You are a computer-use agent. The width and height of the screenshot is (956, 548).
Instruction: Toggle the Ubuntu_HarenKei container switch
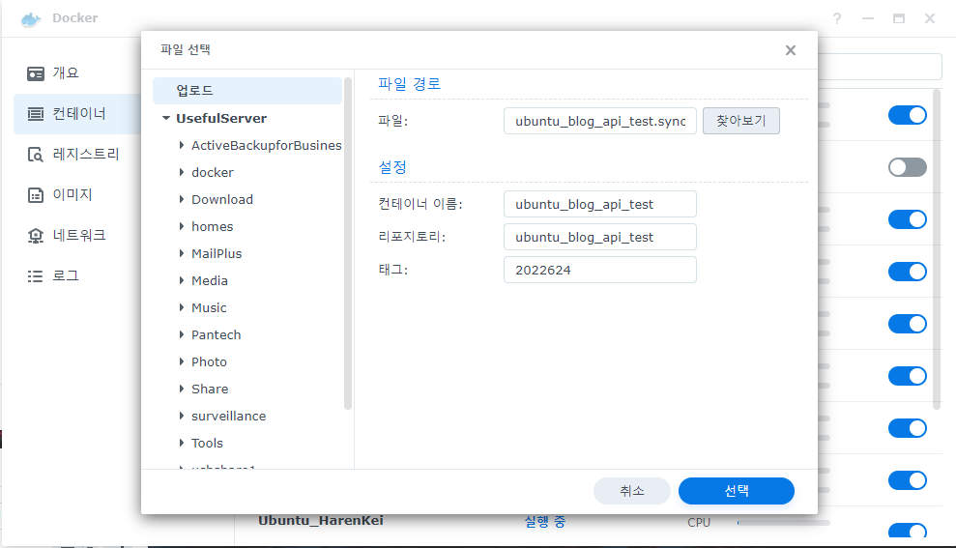[x=908, y=531]
